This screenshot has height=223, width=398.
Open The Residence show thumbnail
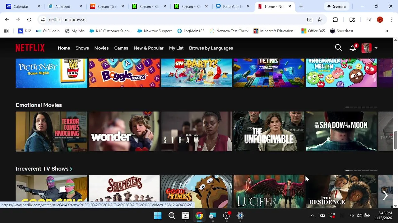341,191
